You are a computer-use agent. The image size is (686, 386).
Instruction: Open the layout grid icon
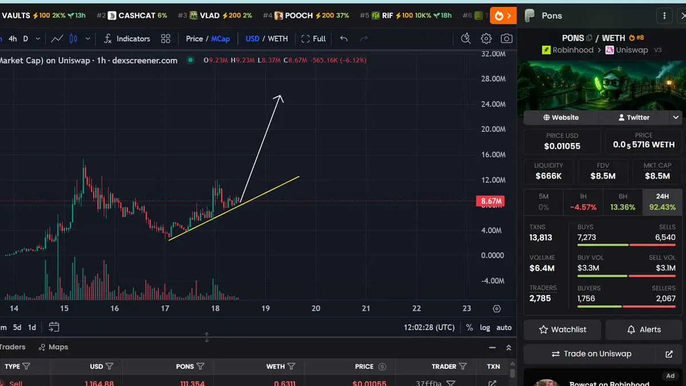(x=165, y=39)
